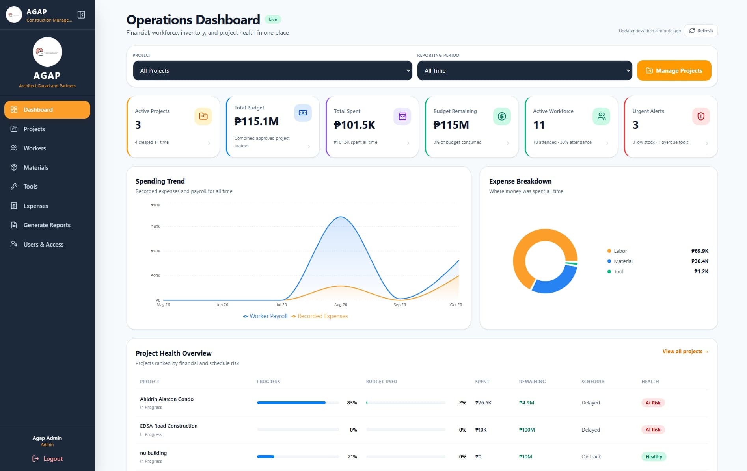This screenshot has width=747, height=471.
Task: Click the Live status badge
Action: click(273, 19)
